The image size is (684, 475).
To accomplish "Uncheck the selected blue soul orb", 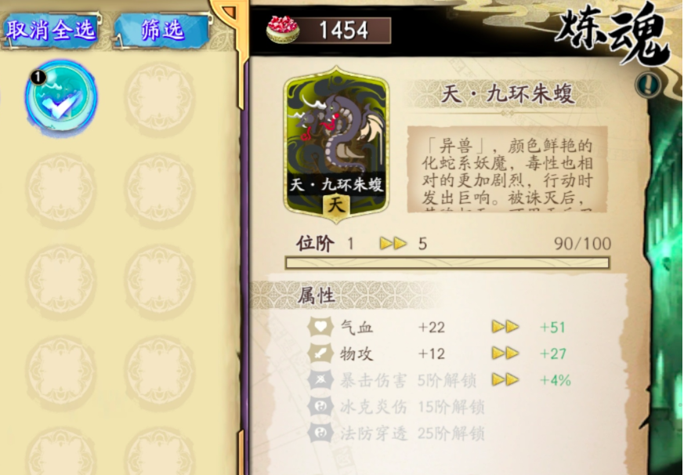I will coord(61,96).
